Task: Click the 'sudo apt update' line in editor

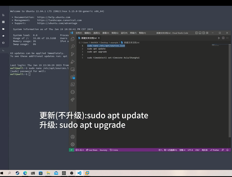Action: (x=96, y=49)
